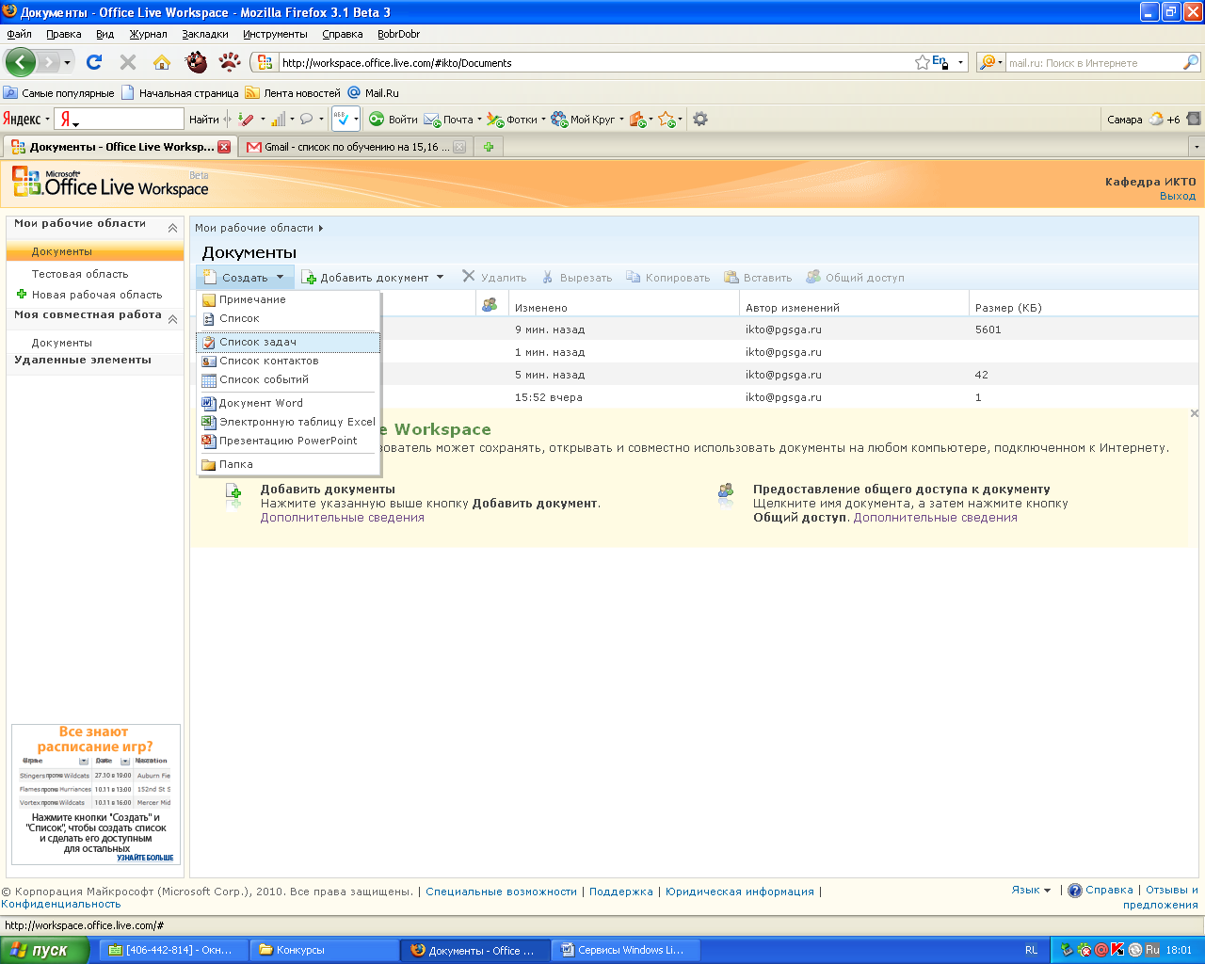Screen dimensions: 1205x964
Task: Click the paw print toolbar icon
Action: tap(230, 62)
